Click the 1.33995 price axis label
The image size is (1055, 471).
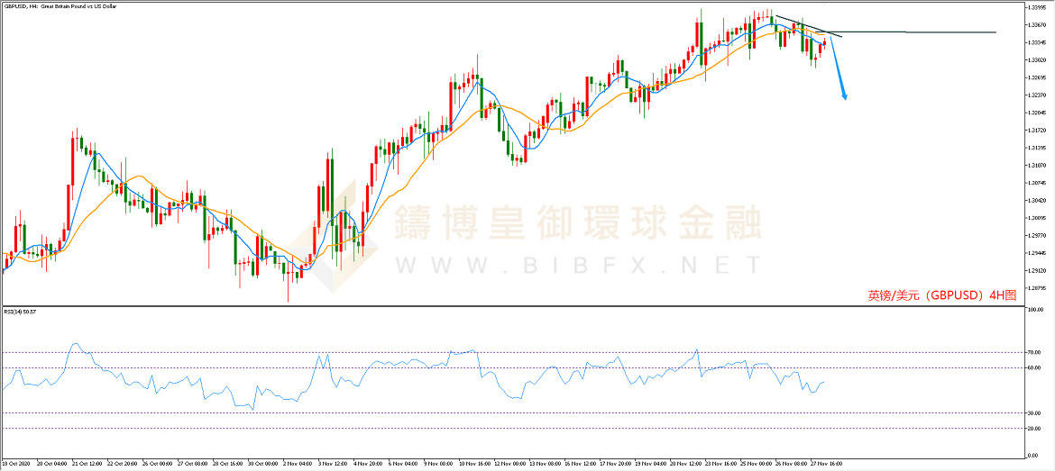[1036, 7]
